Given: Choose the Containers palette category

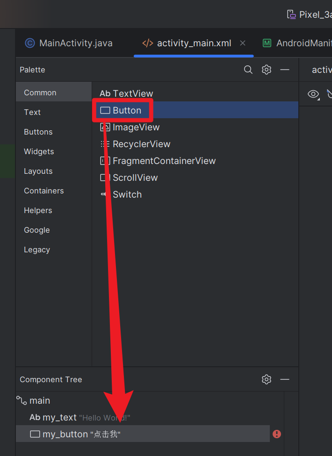Looking at the screenshot, I should (x=43, y=191).
